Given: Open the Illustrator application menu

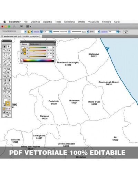Looking at the screenshot, I should (15, 22).
